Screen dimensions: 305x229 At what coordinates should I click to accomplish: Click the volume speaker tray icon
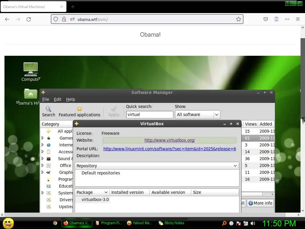click(x=253, y=223)
